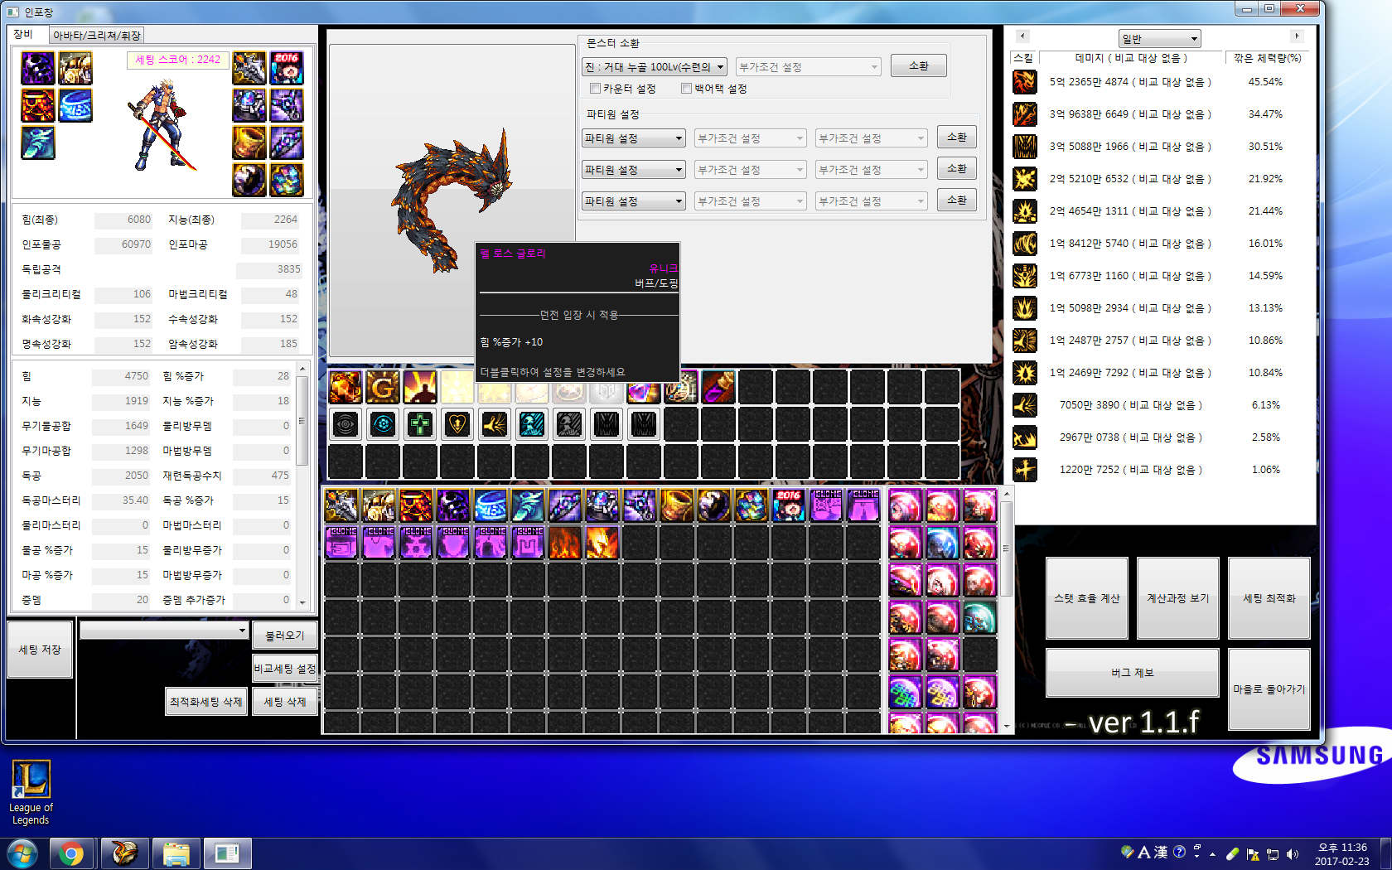The width and height of the screenshot is (1392, 870).
Task: Select the glowing silhouette buff icon
Action: pos(420,387)
